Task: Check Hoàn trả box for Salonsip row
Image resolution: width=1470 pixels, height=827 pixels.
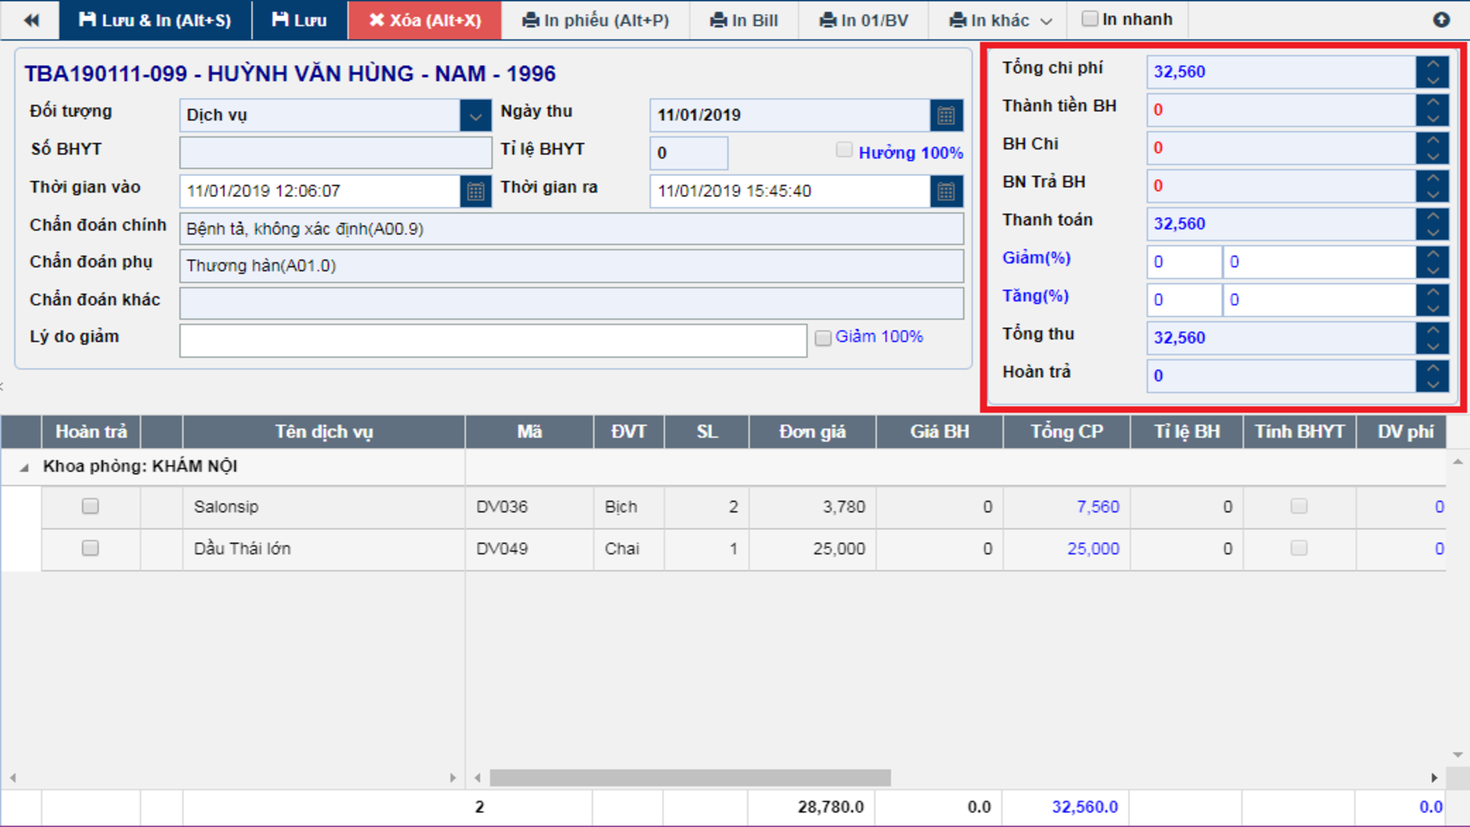Action: pos(90,506)
